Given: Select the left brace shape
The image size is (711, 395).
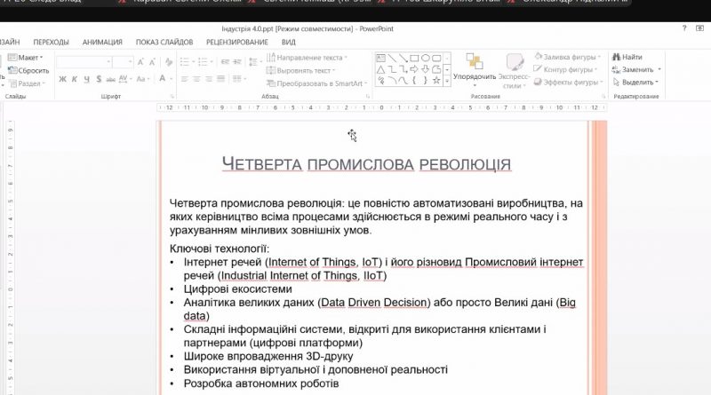Looking at the screenshot, I should [x=414, y=81].
